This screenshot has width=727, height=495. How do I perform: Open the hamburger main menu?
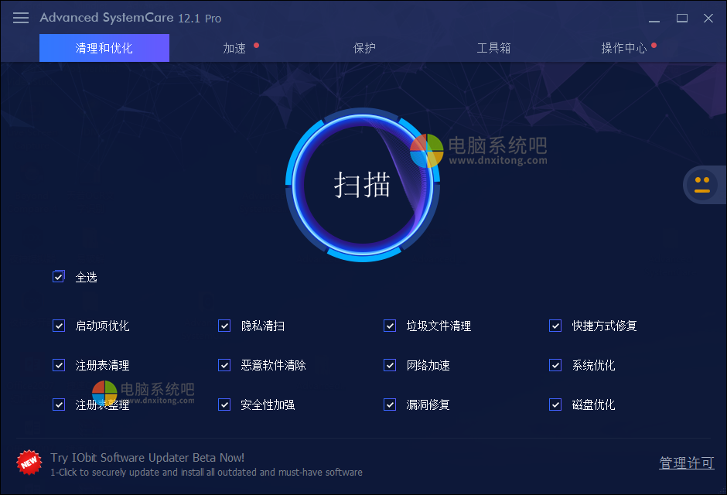(x=21, y=18)
